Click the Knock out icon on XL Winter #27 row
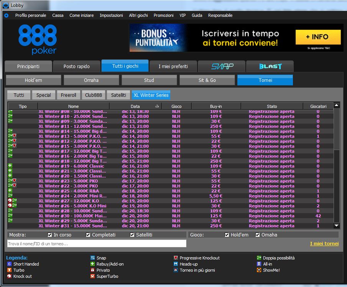This screenshot has width=347, height=287. click(10, 201)
